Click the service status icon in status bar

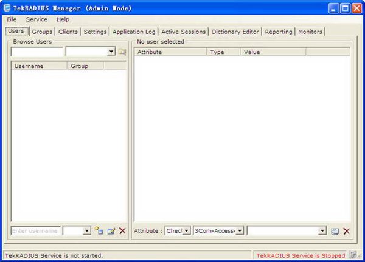click(353, 255)
